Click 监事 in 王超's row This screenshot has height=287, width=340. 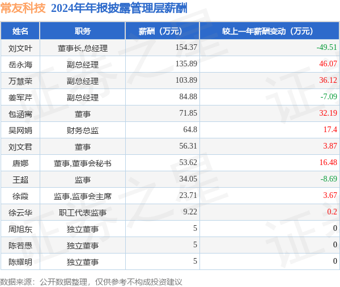point(83,180)
